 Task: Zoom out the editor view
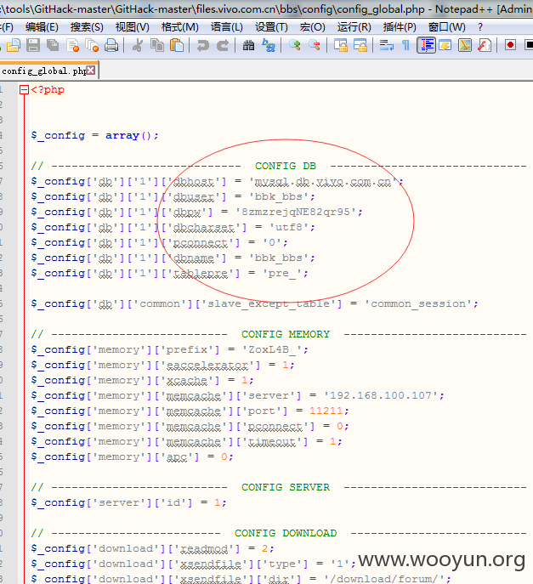[x=315, y=45]
